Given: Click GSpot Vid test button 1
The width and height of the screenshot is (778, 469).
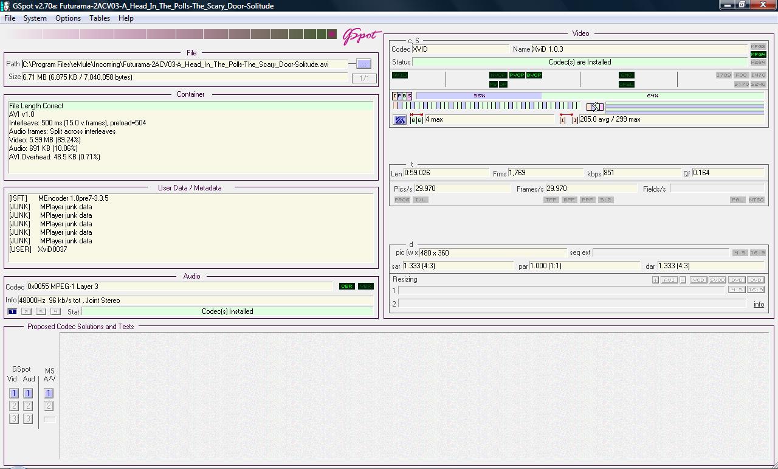Looking at the screenshot, I should (14, 394).
